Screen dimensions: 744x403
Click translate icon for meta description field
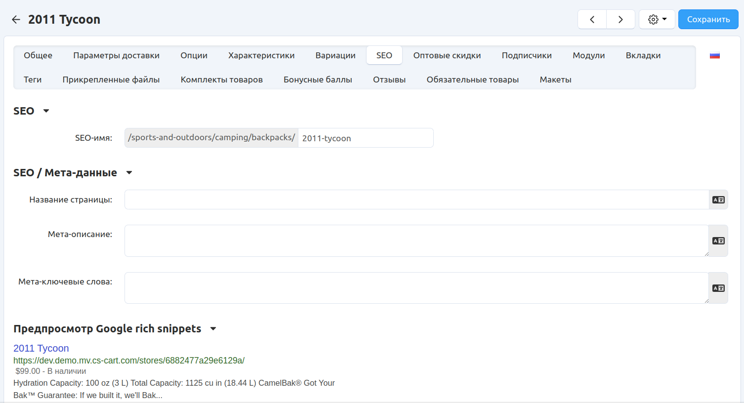[718, 241]
